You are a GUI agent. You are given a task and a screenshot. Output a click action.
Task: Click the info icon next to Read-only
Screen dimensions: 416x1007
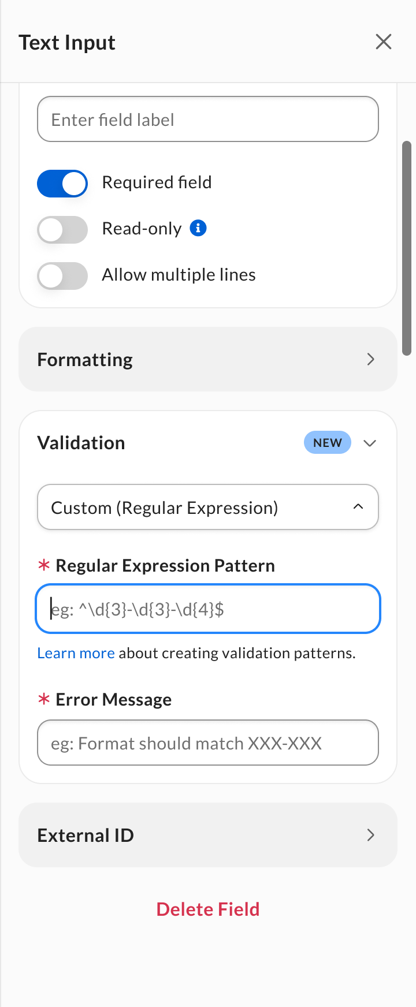point(198,228)
